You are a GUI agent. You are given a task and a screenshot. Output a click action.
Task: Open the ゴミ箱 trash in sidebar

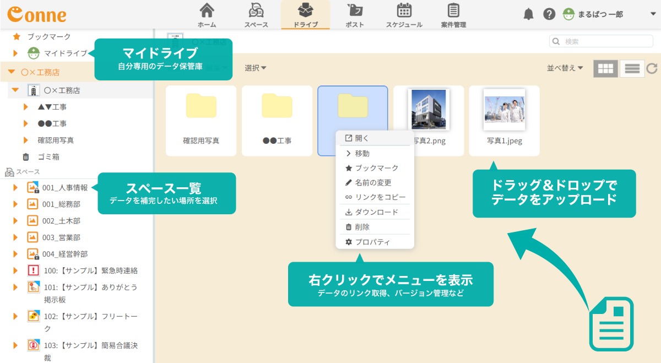(x=48, y=156)
